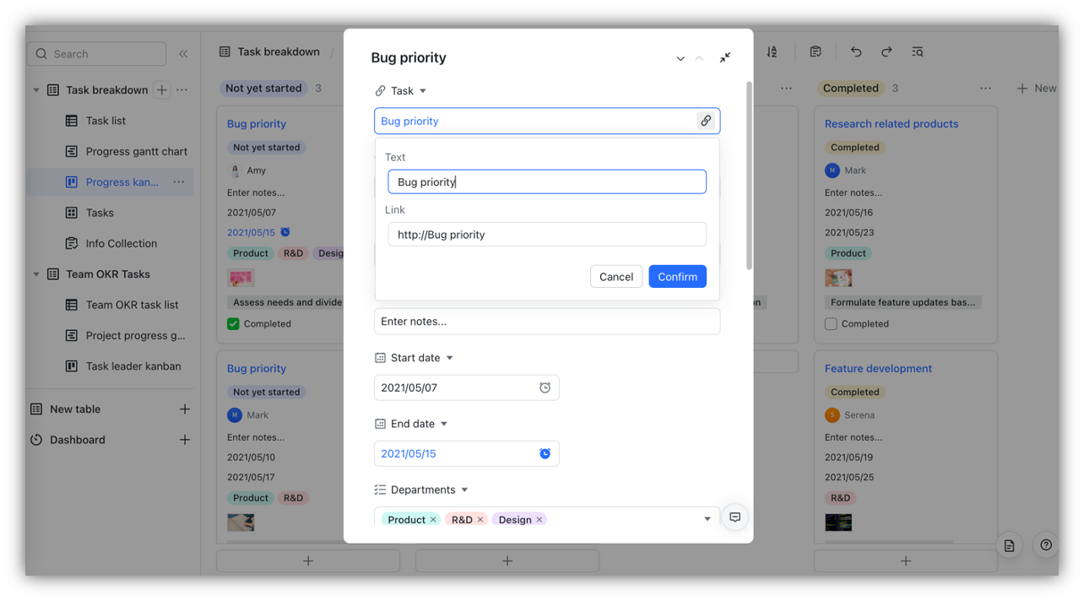Click the clipboard templates icon in the toolbar
The image size is (1084, 601).
point(816,51)
